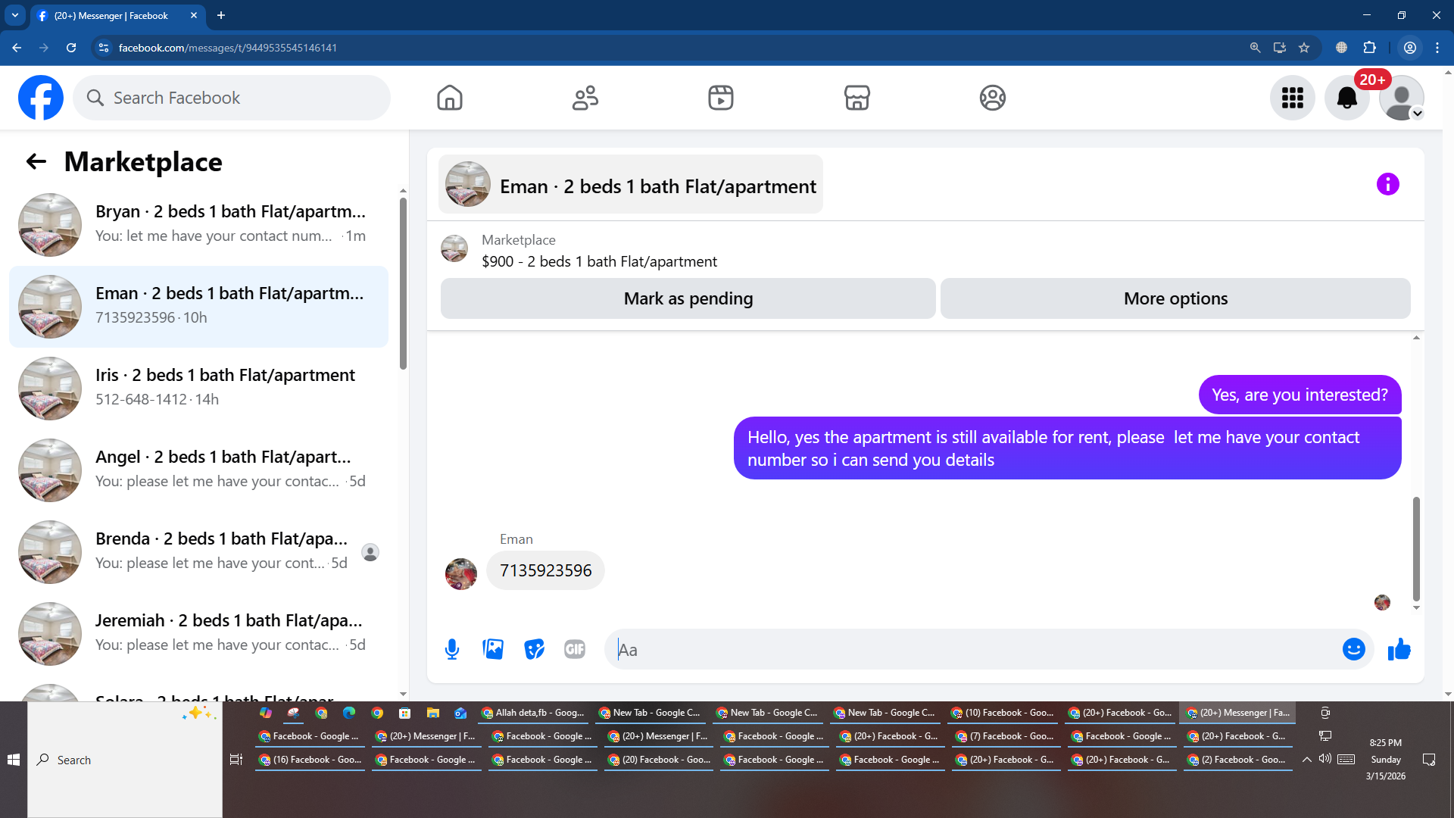Go back in Chrome
1454x818 pixels.
17,48
